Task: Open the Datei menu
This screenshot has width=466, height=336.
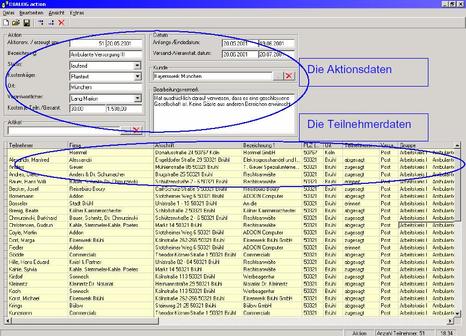Action: pyautogui.click(x=9, y=12)
